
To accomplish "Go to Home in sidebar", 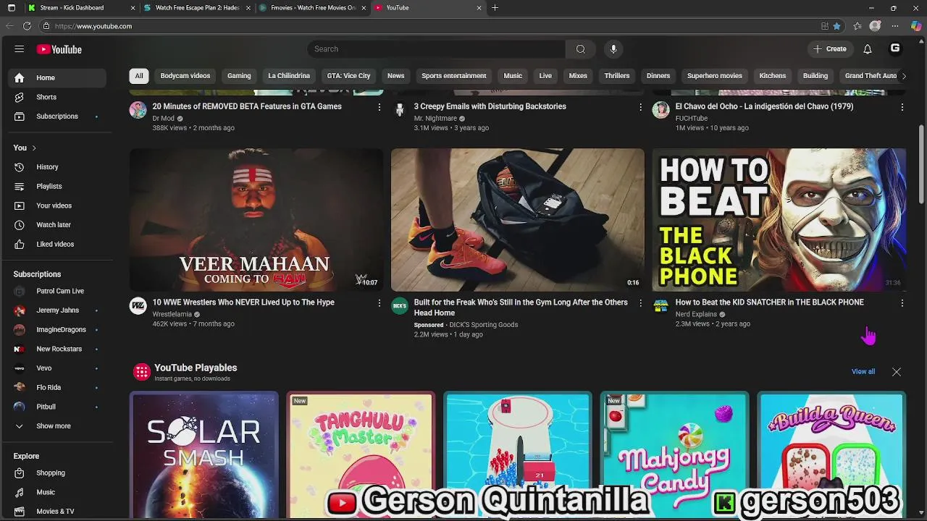I will (57, 77).
